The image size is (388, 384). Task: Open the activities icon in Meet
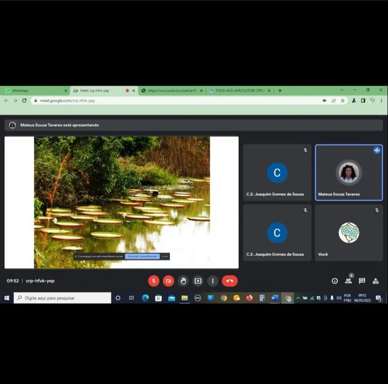(x=375, y=281)
